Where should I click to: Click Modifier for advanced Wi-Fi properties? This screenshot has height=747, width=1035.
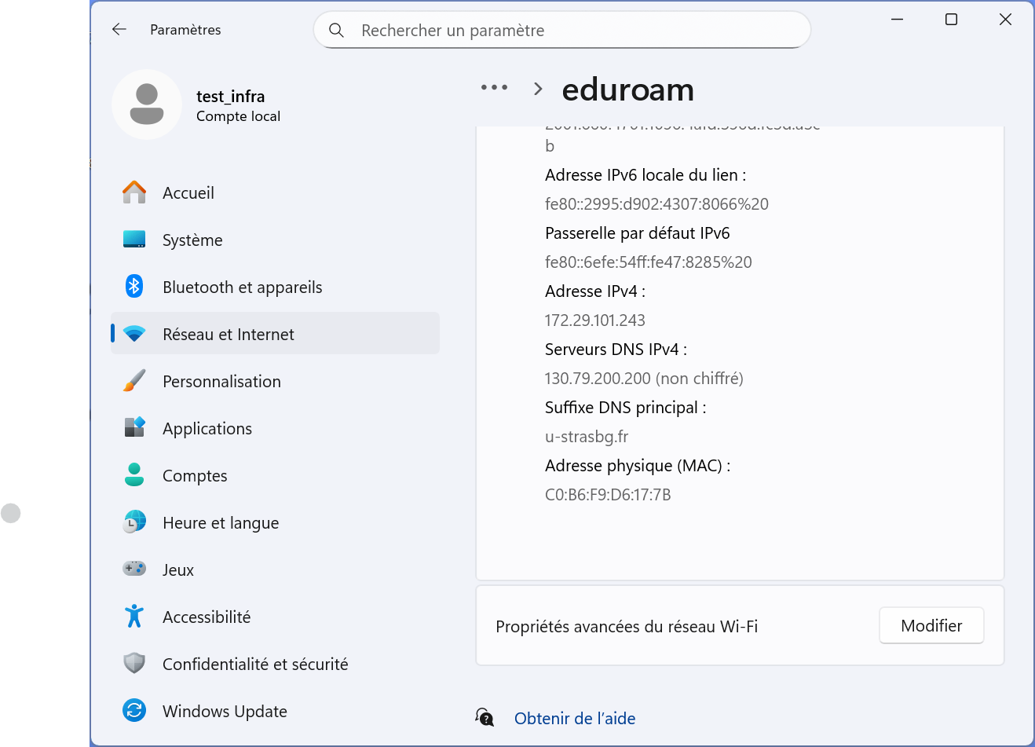tap(931, 626)
